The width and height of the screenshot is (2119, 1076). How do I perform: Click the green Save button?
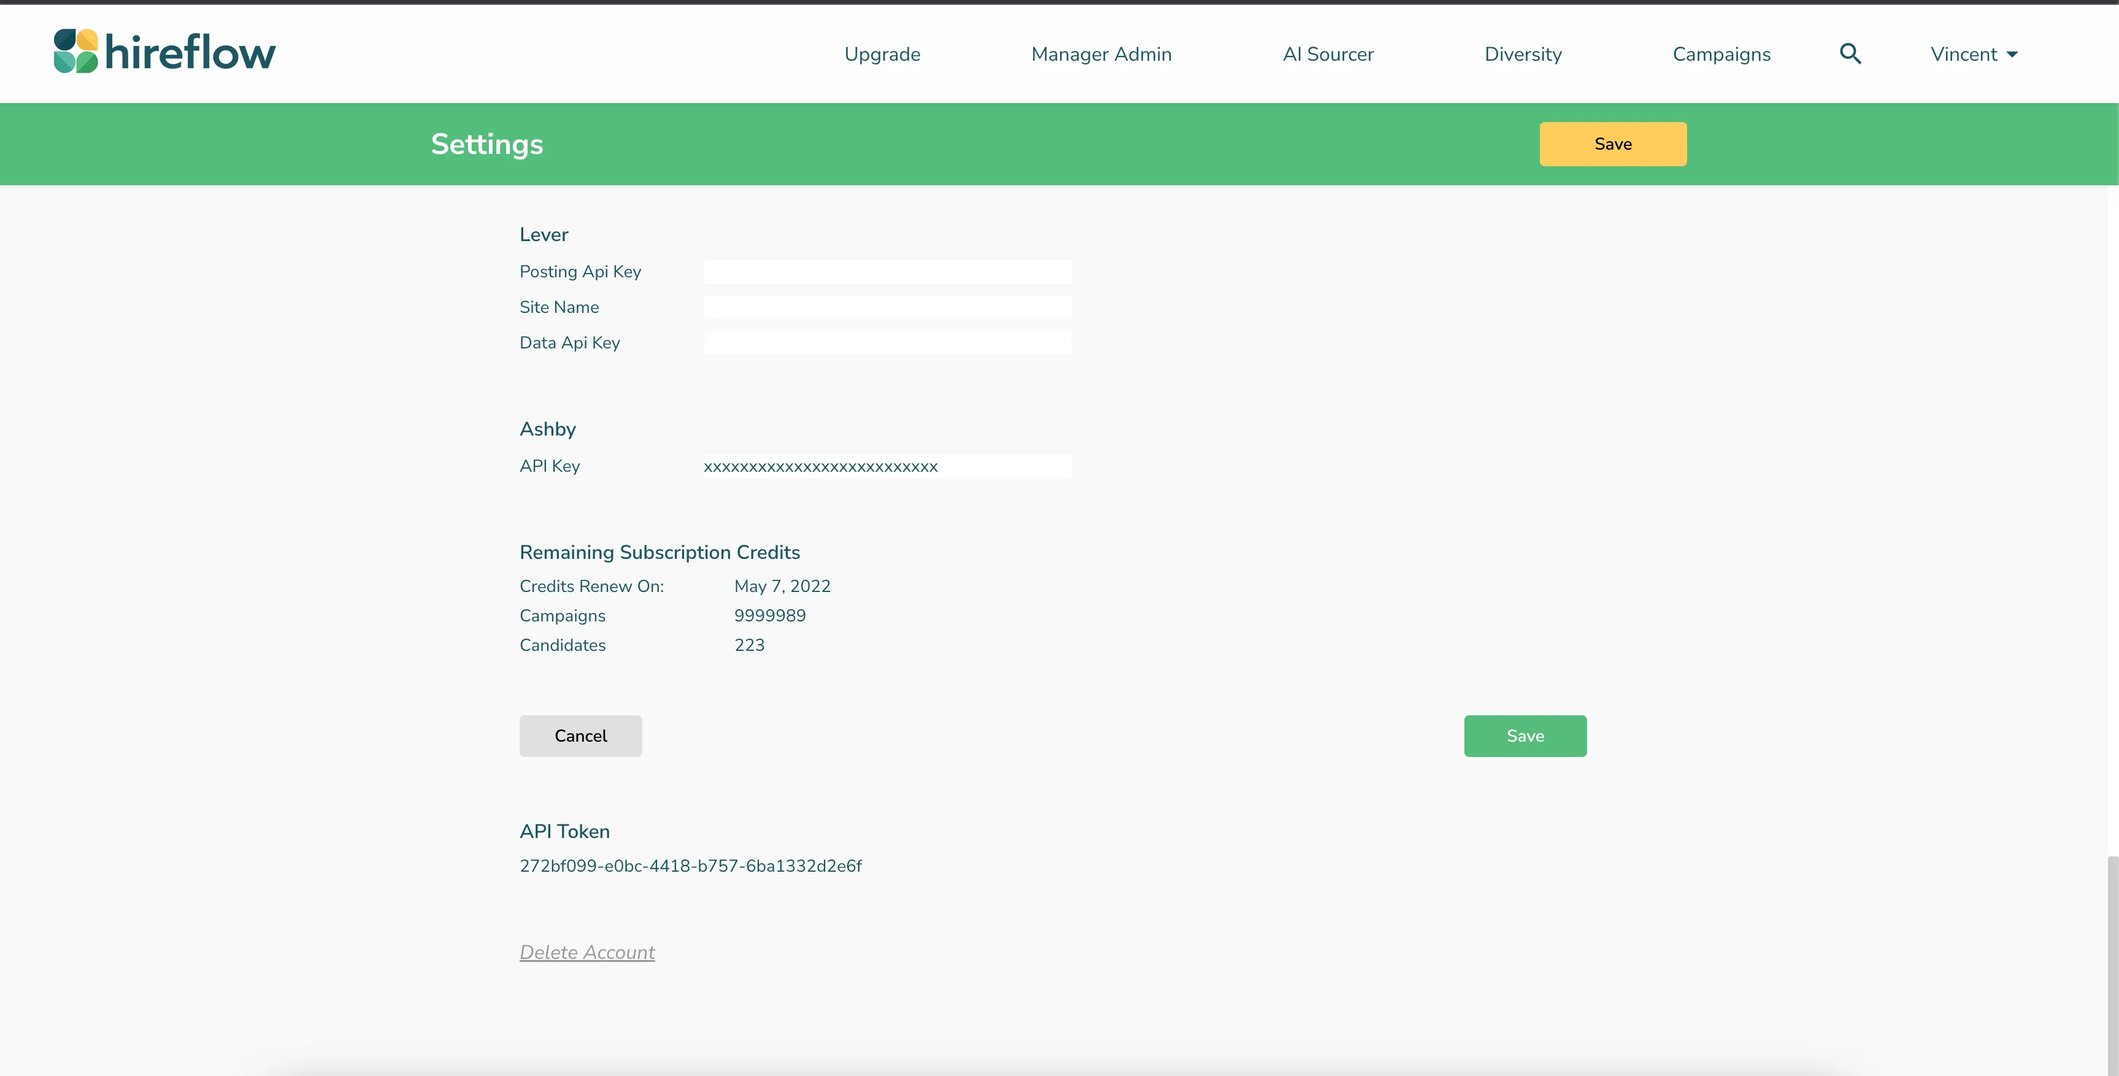point(1525,736)
